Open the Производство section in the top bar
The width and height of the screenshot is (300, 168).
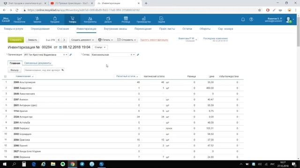[x=143, y=20]
